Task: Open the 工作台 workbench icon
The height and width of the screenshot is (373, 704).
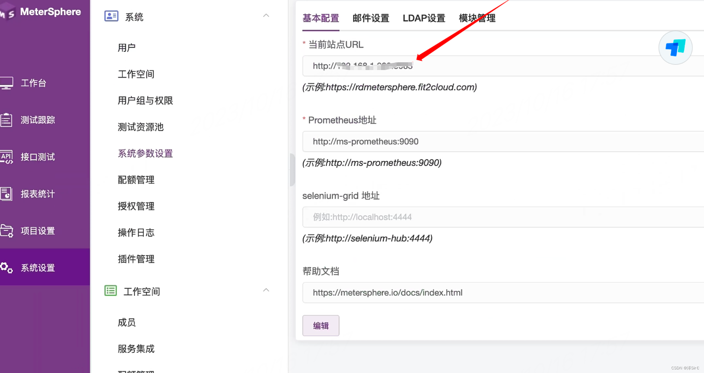Action: (x=6, y=83)
